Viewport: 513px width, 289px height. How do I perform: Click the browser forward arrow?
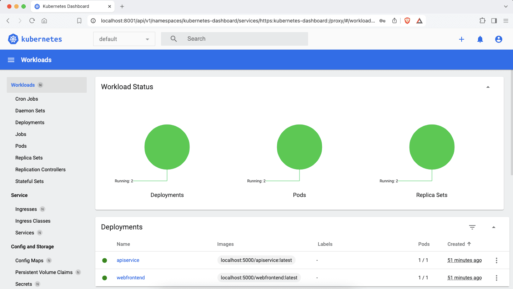[x=20, y=21]
